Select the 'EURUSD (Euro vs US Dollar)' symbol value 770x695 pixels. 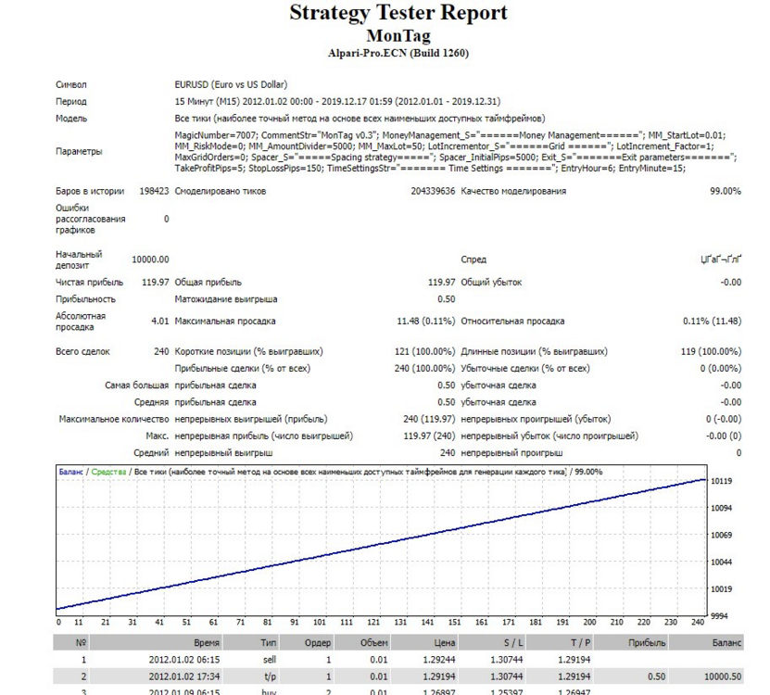click(x=231, y=84)
